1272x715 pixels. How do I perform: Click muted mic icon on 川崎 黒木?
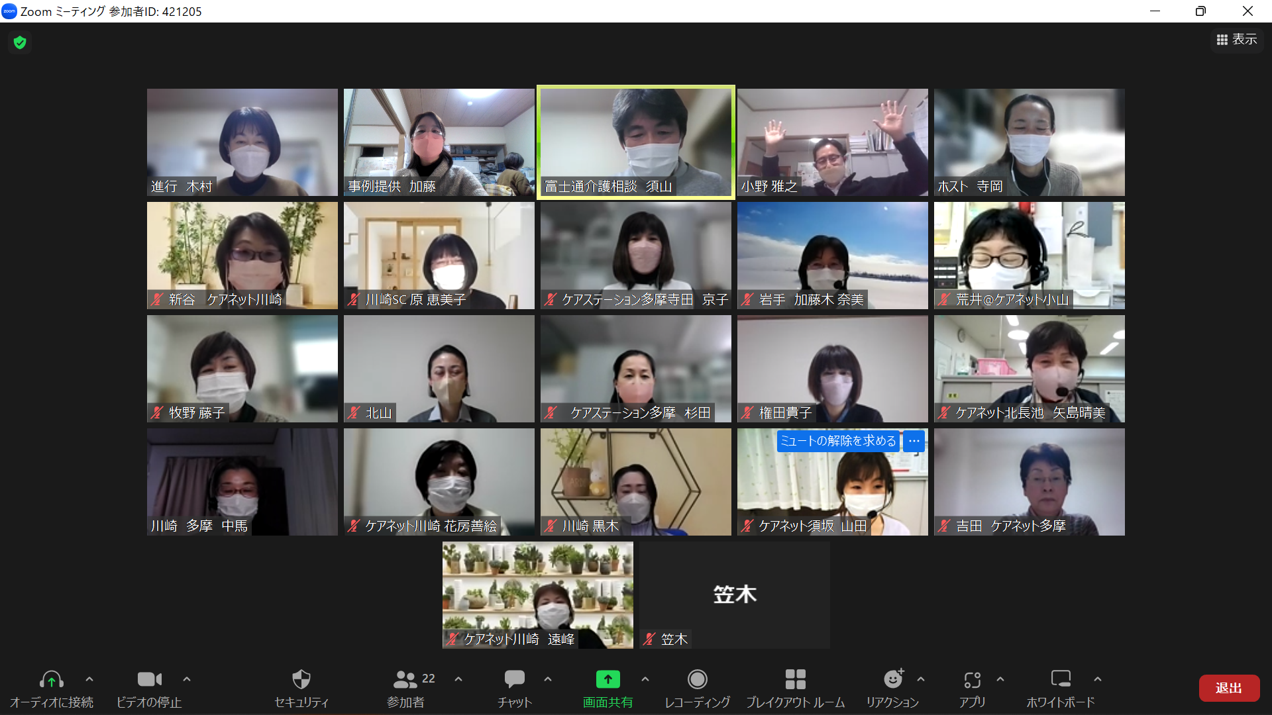point(551,526)
